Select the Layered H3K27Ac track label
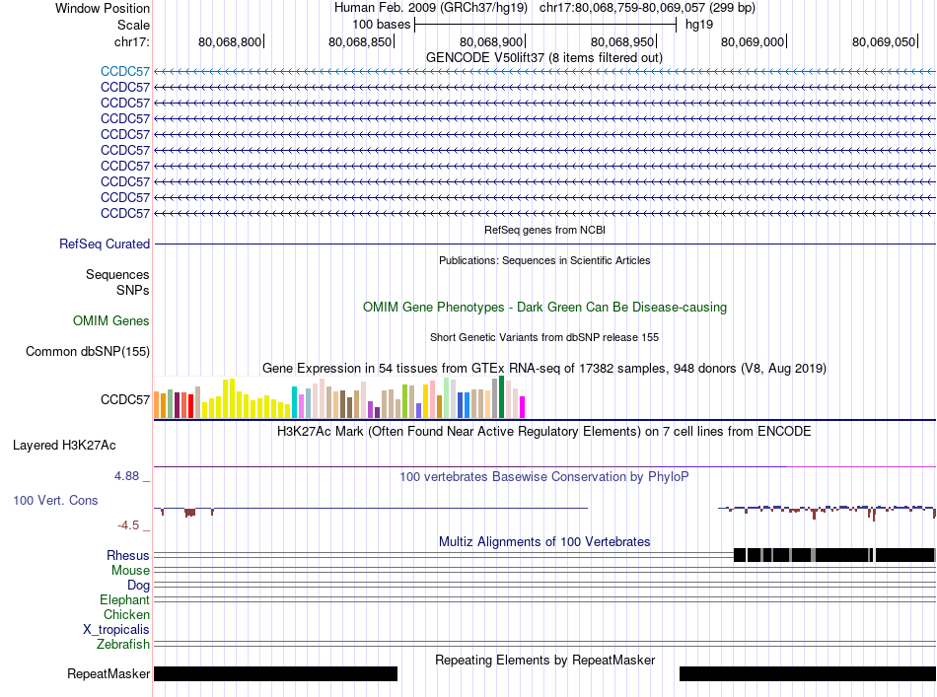Viewport: 937px width, 697px height. coord(64,446)
